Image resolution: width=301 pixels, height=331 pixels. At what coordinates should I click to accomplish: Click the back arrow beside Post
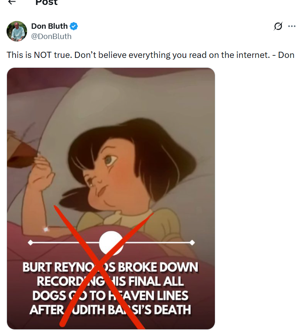click(12, 2)
